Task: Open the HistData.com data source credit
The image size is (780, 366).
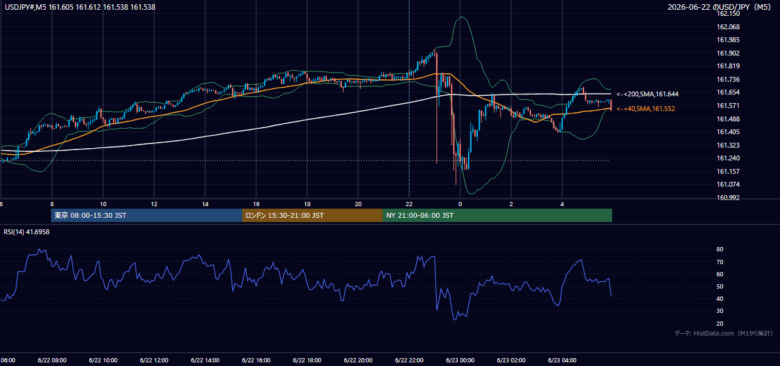Action: click(723, 333)
